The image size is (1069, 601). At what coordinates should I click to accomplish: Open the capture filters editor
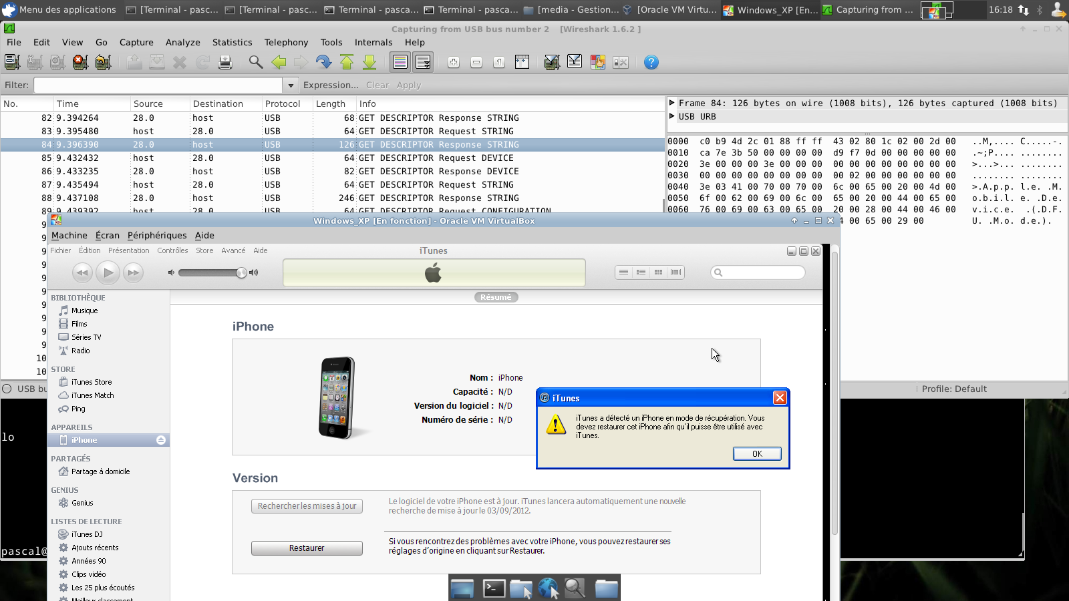coord(552,62)
